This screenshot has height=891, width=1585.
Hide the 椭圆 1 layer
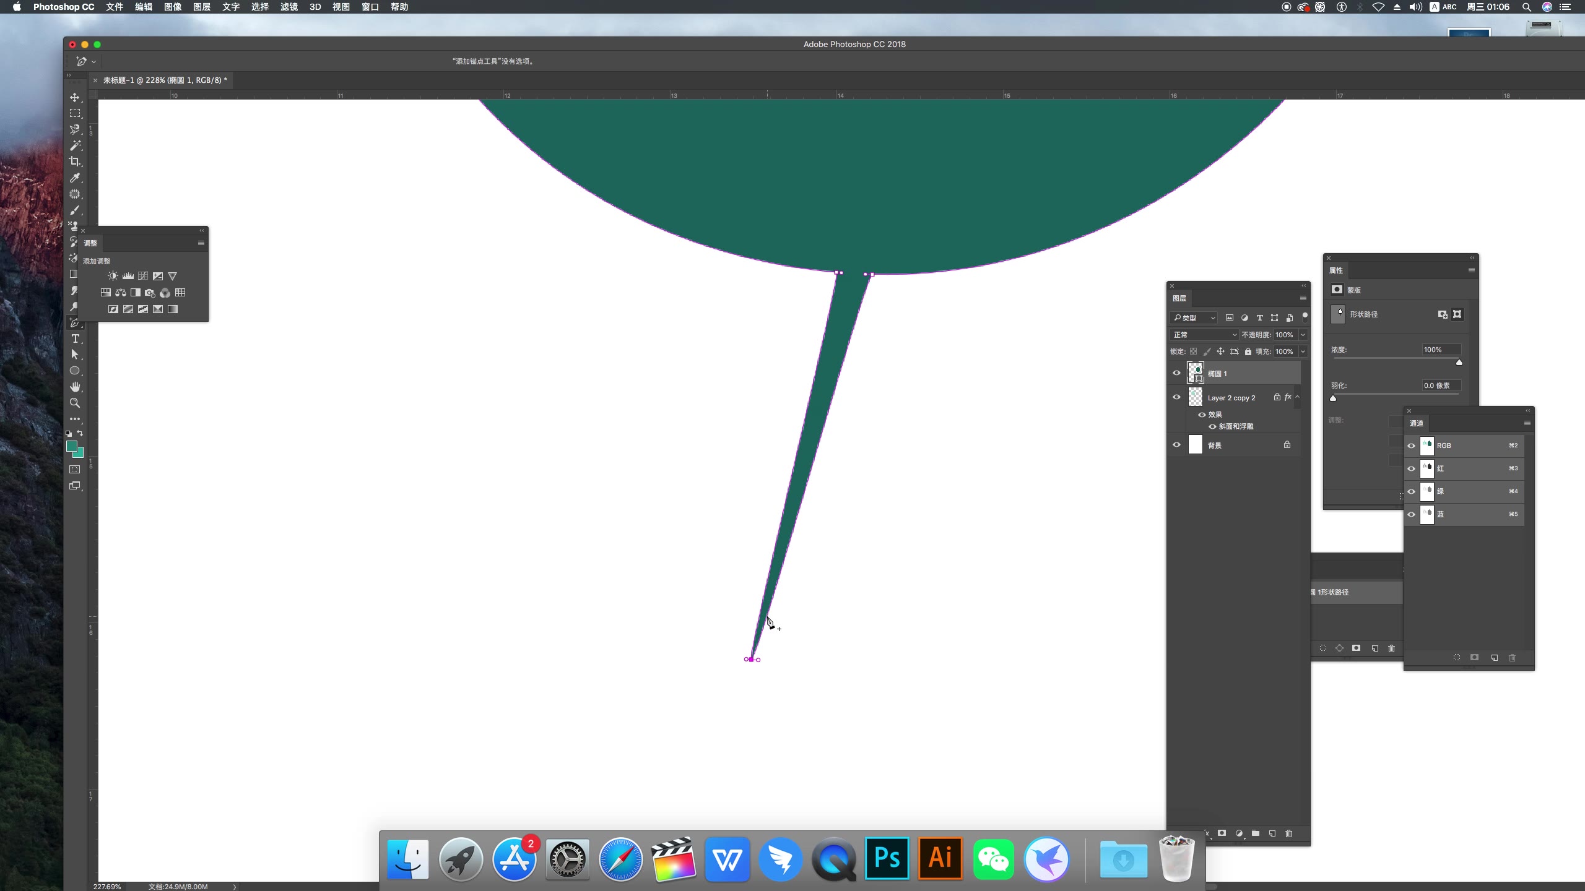(1176, 373)
